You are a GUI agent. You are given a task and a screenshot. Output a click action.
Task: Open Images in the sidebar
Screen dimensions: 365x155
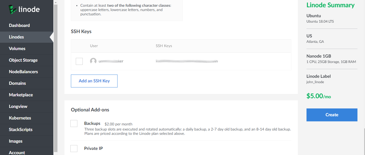coord(16,141)
